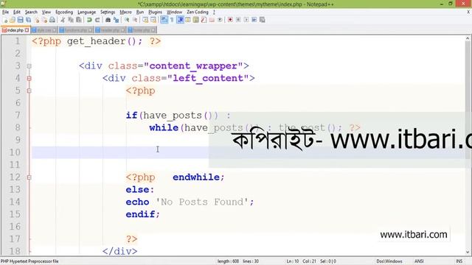Close the index.php tab via its X
472x265 pixels.
[27, 30]
